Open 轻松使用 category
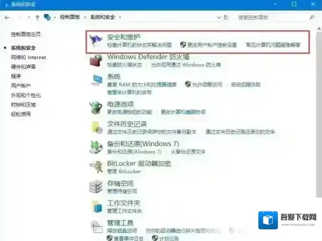Viewport: 322px width, 241px height. tap(21, 114)
